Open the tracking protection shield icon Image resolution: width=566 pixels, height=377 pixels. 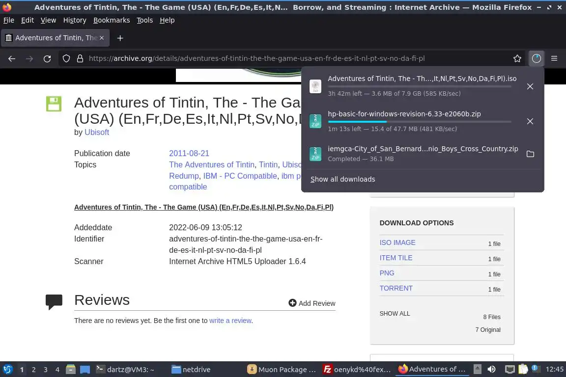coord(66,58)
